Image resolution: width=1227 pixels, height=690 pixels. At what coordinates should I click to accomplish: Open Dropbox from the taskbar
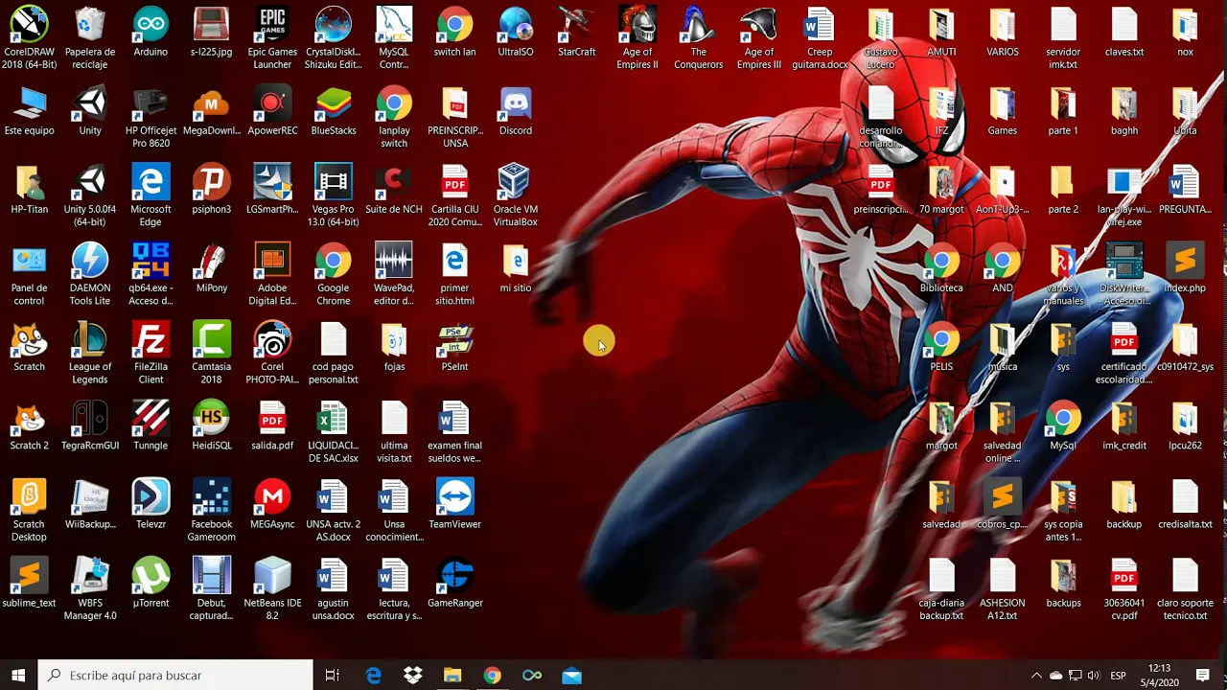[413, 676]
